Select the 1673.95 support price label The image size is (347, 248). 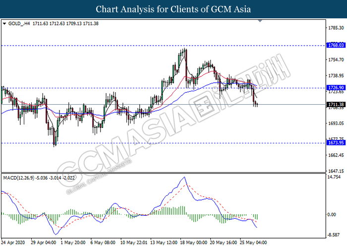336,143
